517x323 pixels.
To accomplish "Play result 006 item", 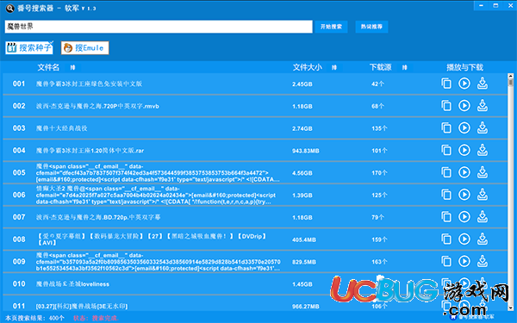I will pyautogui.click(x=464, y=195).
